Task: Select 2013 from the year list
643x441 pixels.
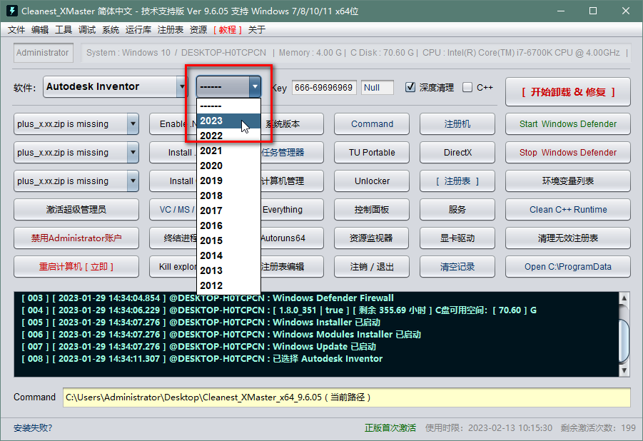Action: click(x=228, y=270)
